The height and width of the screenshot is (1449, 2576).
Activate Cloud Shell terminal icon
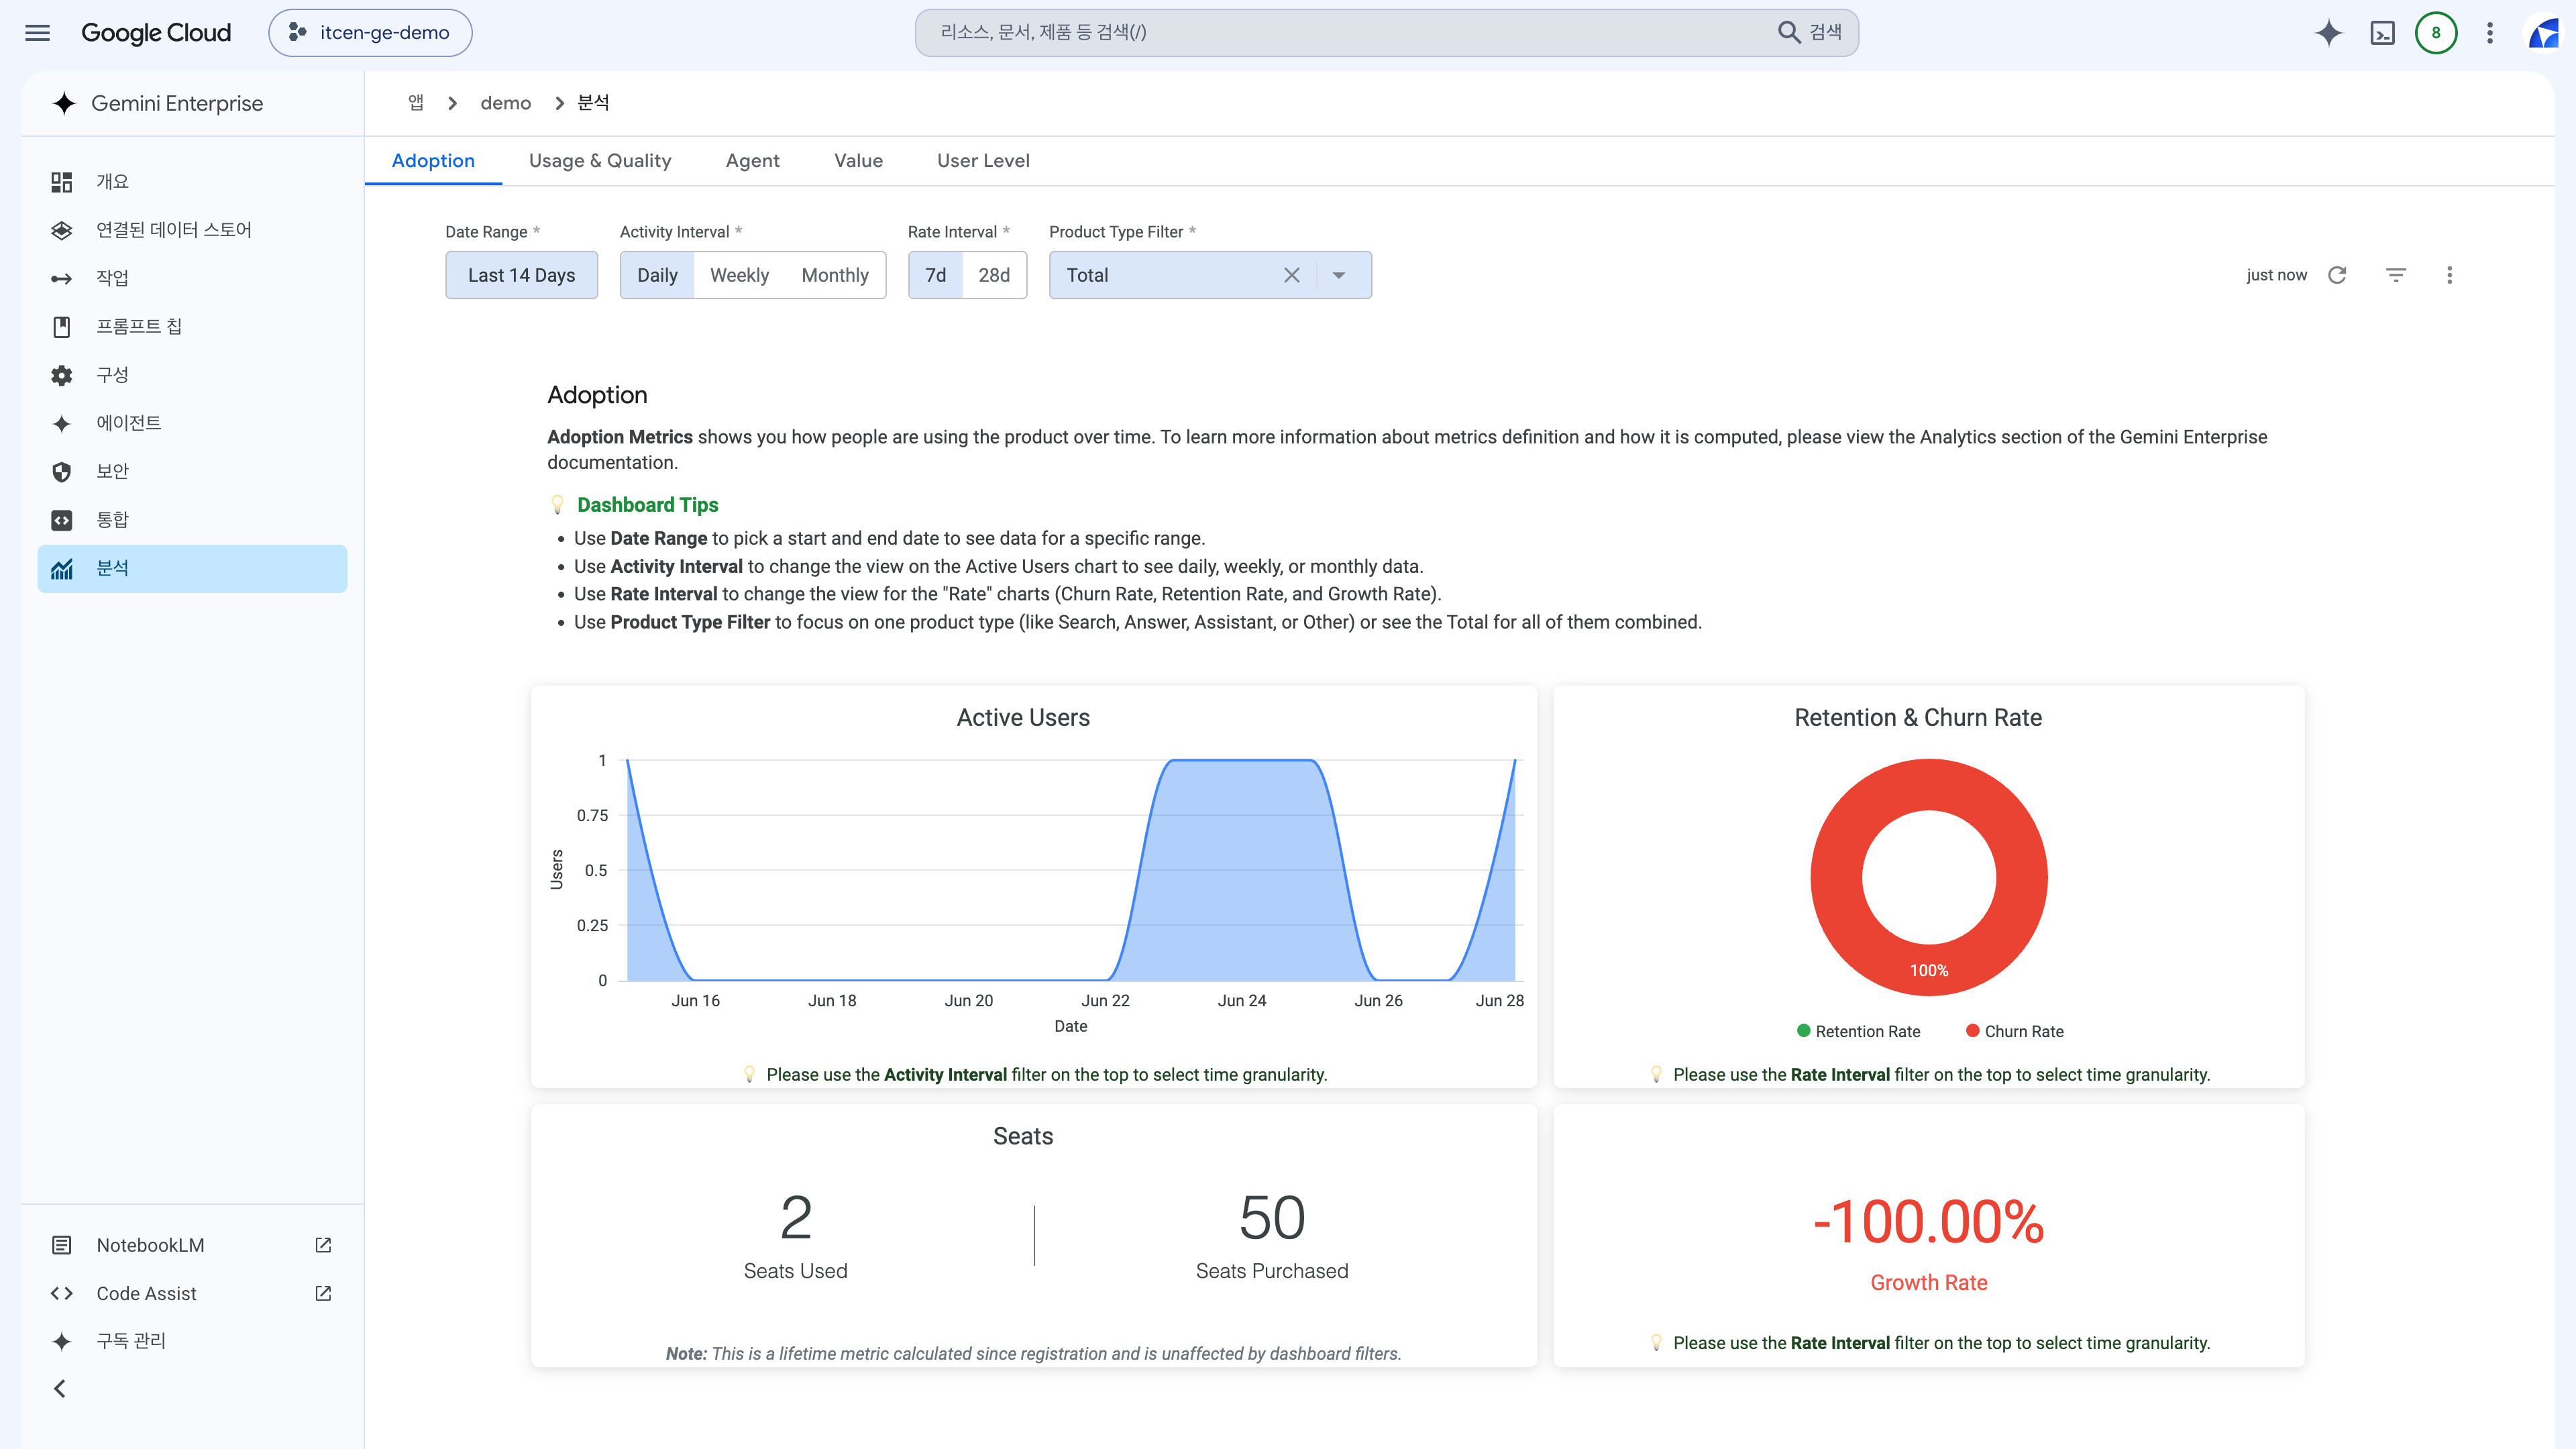(2383, 33)
